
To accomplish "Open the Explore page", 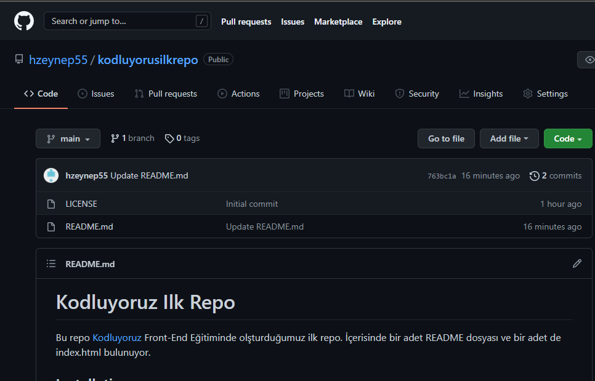I will pyautogui.click(x=387, y=22).
